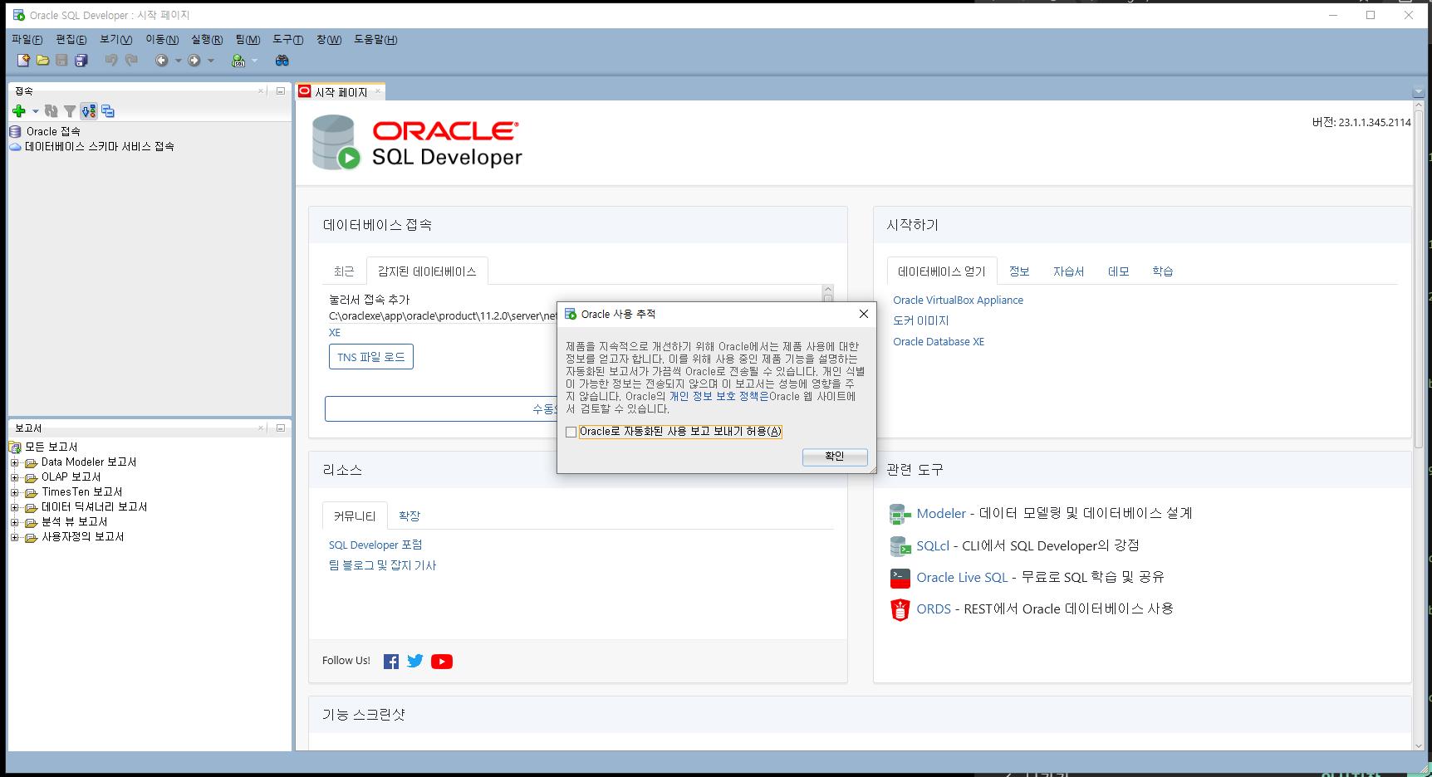Minimize the 보고서 panel with its minimize icon
The height and width of the screenshot is (777, 1432).
pyautogui.click(x=281, y=428)
